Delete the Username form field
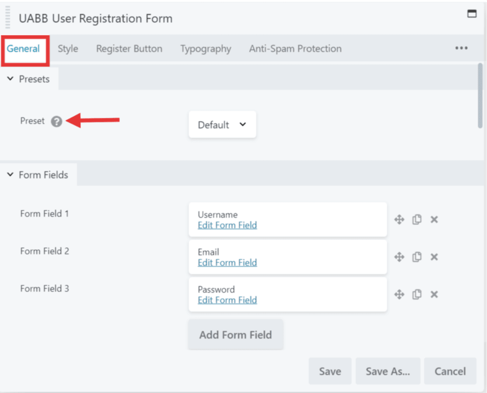Viewport: 487px width, 393px height. point(434,219)
